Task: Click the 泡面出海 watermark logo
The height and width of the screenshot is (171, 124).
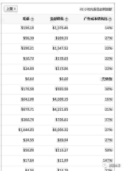Action: coord(112,166)
